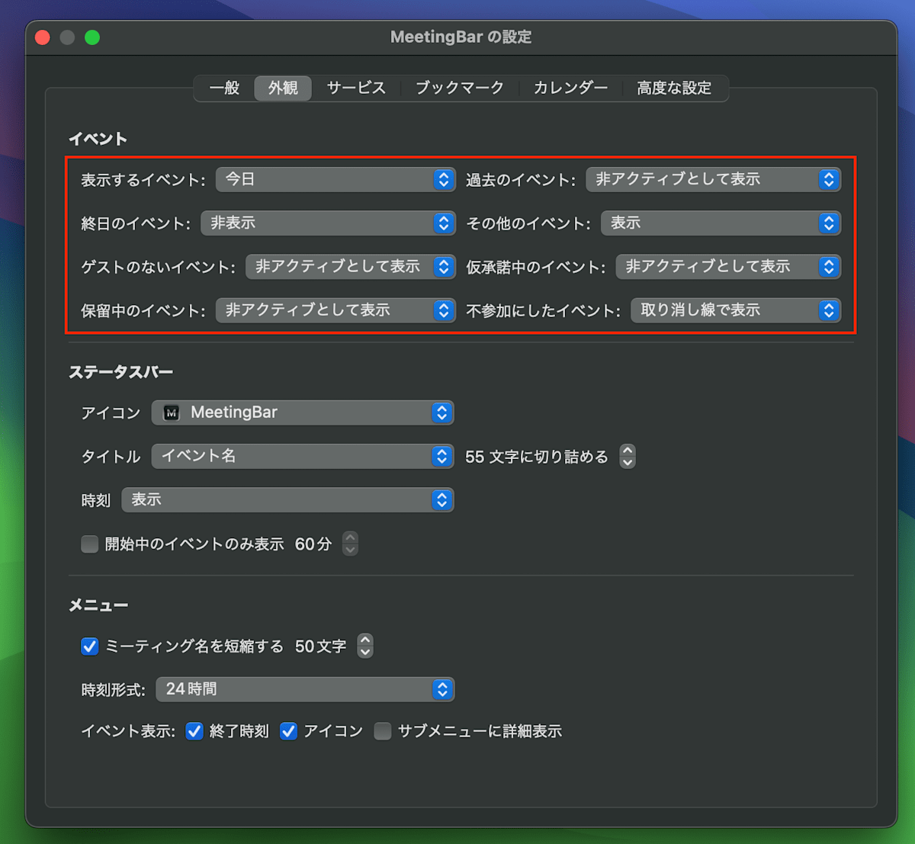Click the ステータスバー section heading

[120, 372]
